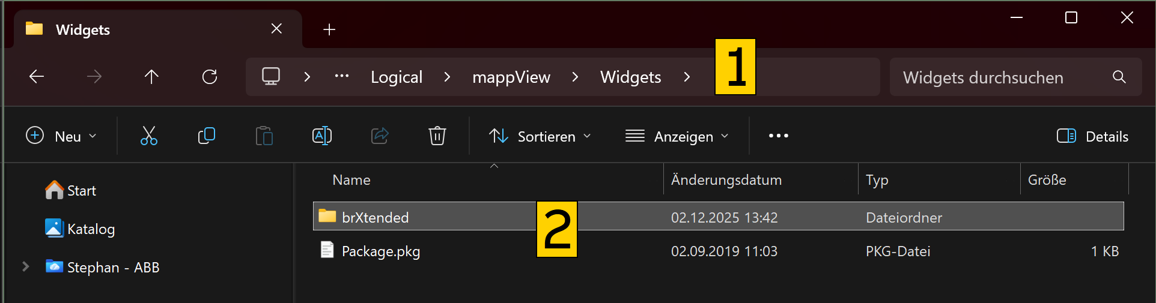Click the Logical breadcrumb segment

click(x=397, y=77)
